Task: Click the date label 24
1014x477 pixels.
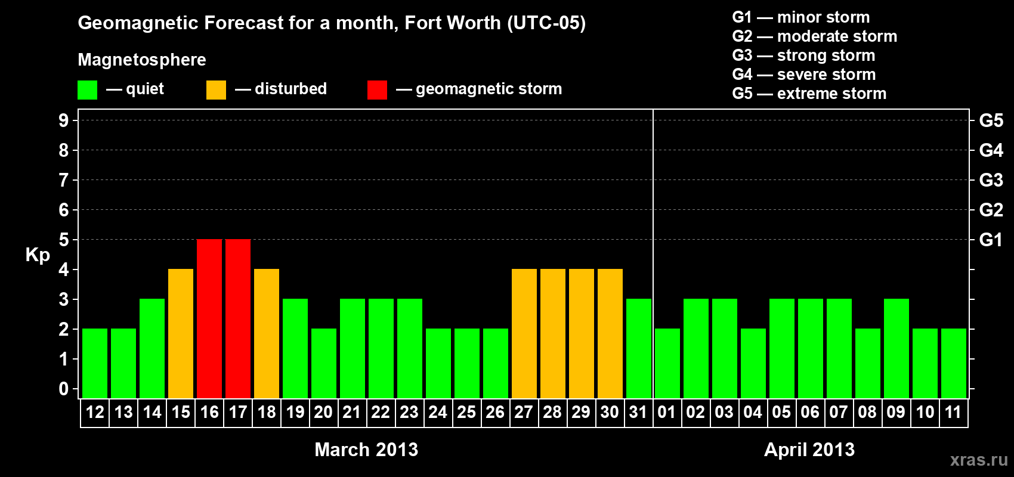Action: point(438,412)
